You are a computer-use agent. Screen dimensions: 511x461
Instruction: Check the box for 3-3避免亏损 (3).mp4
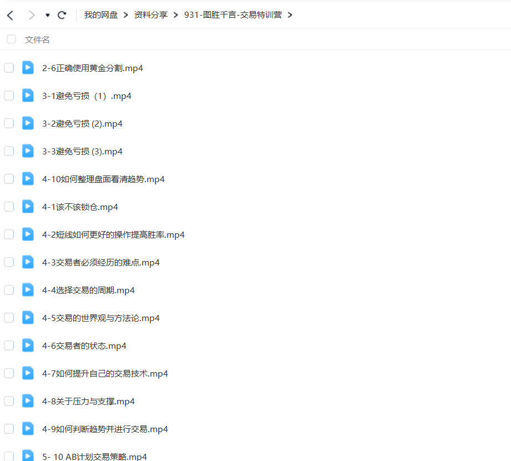pyautogui.click(x=9, y=151)
